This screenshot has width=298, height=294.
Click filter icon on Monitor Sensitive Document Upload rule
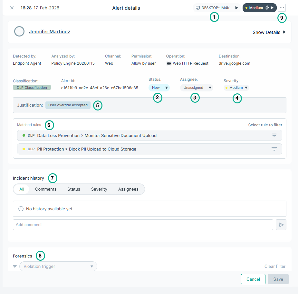(274, 136)
